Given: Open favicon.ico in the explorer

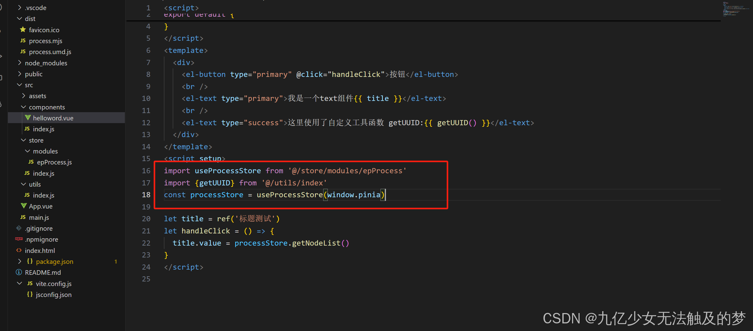Looking at the screenshot, I should 44,30.
